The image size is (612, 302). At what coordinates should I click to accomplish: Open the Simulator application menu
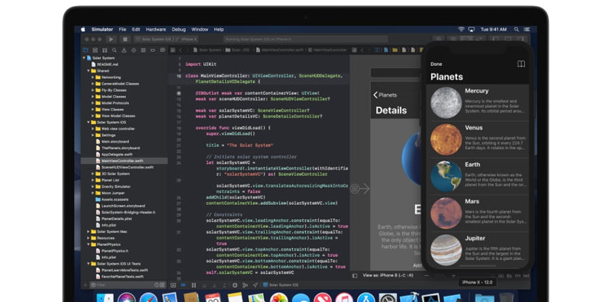coord(102,29)
